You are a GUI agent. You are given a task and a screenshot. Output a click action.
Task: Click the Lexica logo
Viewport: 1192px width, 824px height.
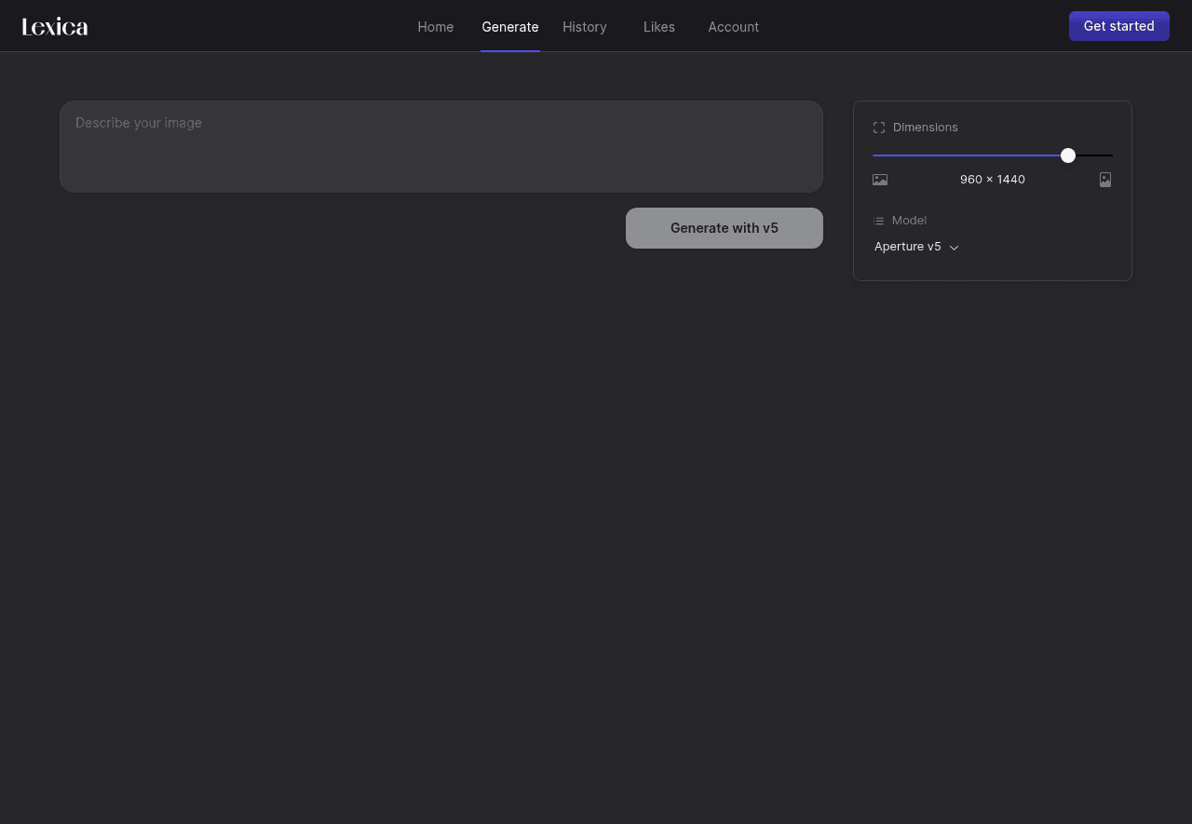pos(55,27)
